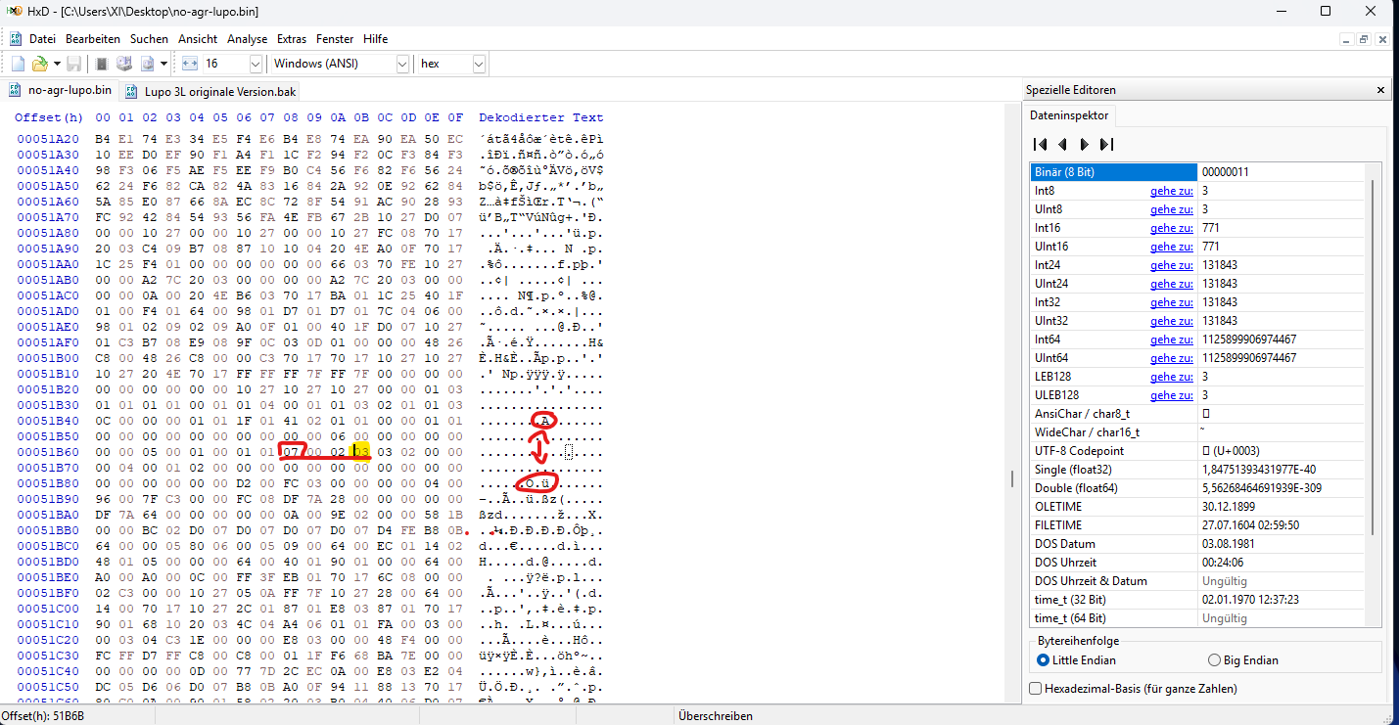Click the Open disk image icon
Image resolution: width=1399 pixels, height=725 pixels.
(x=147, y=64)
